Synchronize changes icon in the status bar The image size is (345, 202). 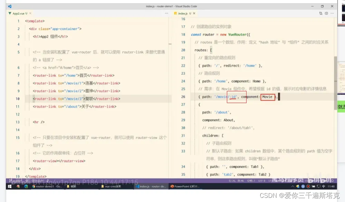click(x=27, y=181)
